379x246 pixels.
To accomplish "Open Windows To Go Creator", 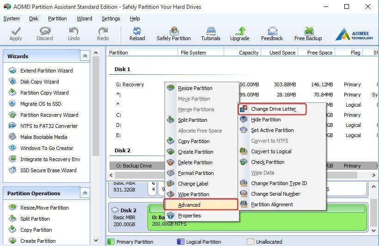I will (46, 148).
